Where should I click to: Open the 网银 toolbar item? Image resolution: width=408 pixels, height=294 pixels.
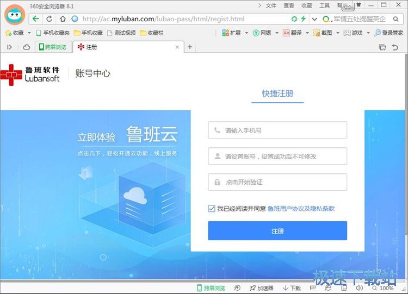coord(262,33)
